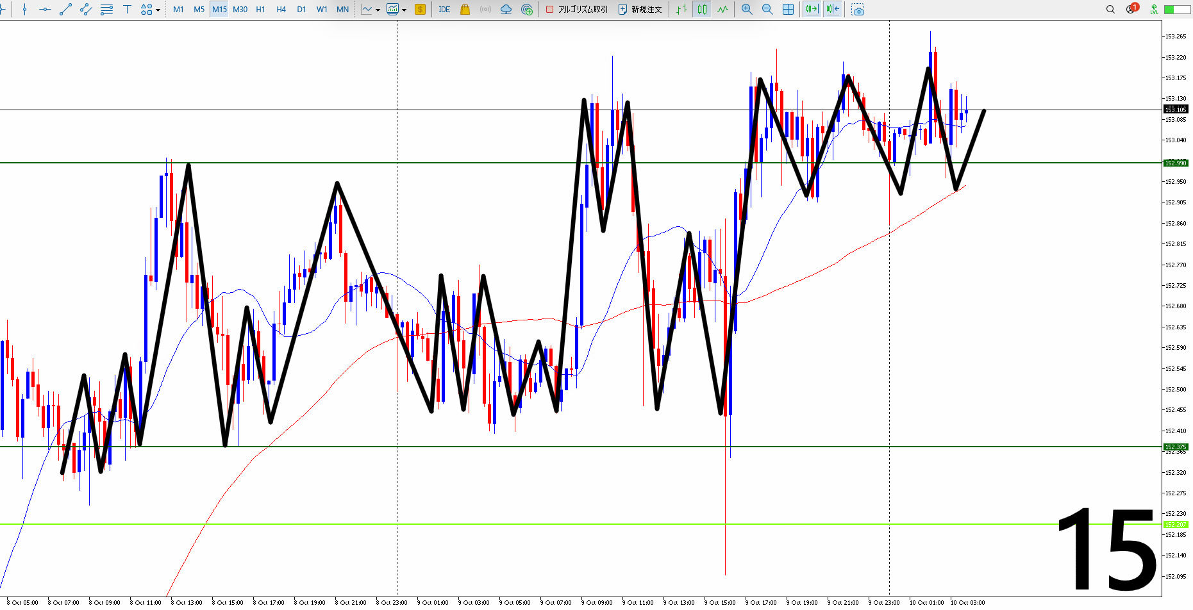Toggle the chart shift option
1193x610 pixels.
(x=833, y=10)
